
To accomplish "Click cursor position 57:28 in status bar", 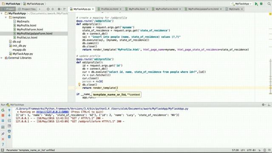I will [x=235, y=150].
